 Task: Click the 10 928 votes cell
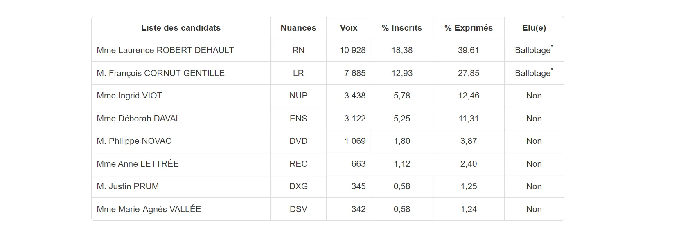[x=352, y=50]
